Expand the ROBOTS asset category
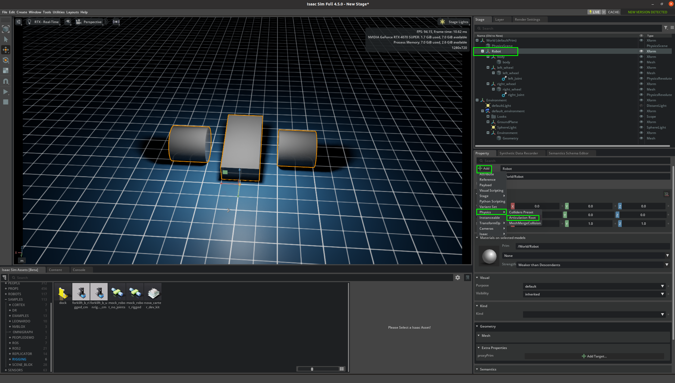Screen dimensions: 675x383 click(x=6, y=294)
